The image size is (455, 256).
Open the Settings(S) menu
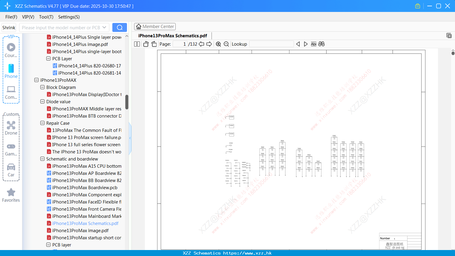[x=69, y=17]
